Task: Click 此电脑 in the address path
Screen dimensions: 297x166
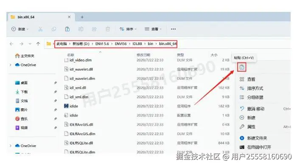Action: point(62,44)
